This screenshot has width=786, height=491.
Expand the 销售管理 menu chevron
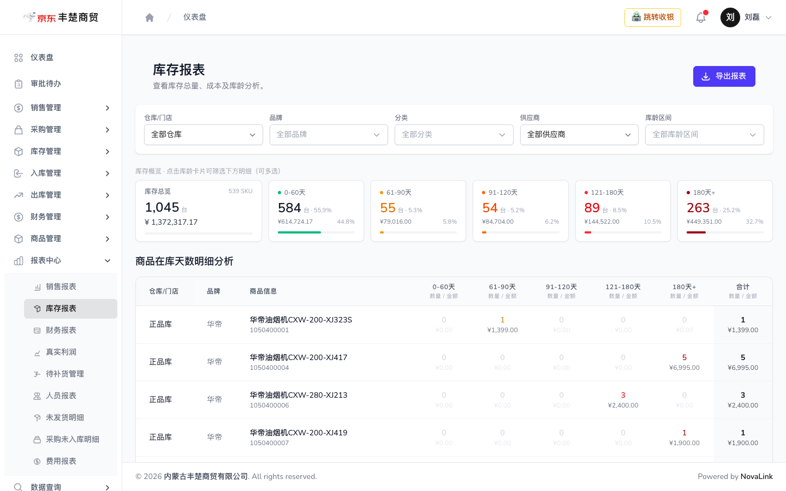point(108,108)
